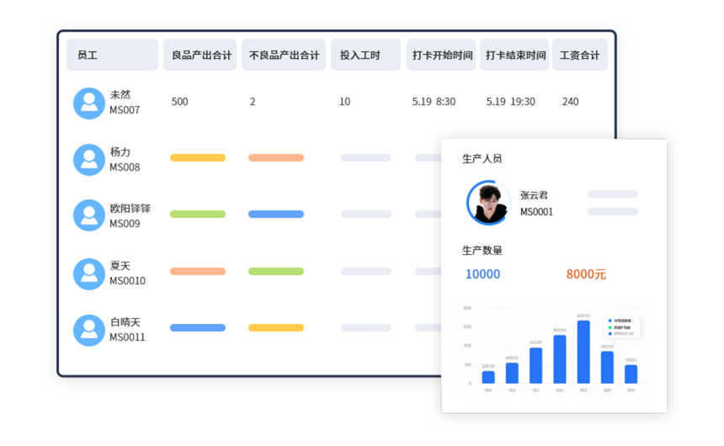Screen dimensions: 724x446
Task: Click the blue 10000 production quantity value
Action: point(482,274)
